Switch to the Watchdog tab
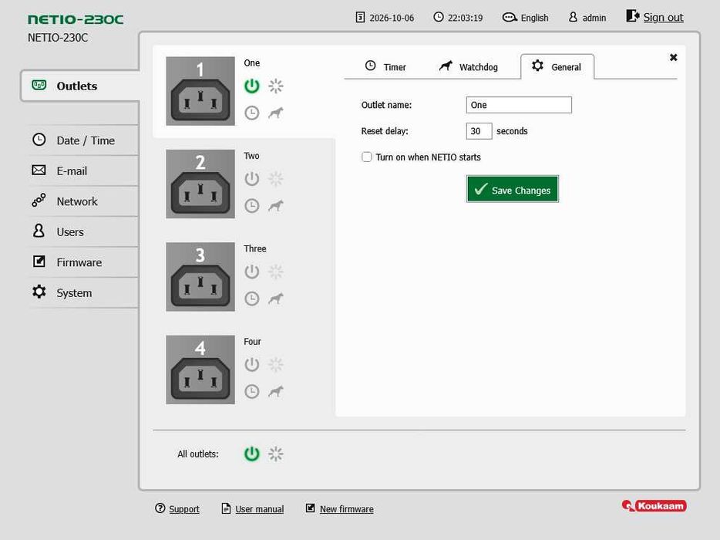Image resolution: width=720 pixels, height=540 pixels. (469, 67)
